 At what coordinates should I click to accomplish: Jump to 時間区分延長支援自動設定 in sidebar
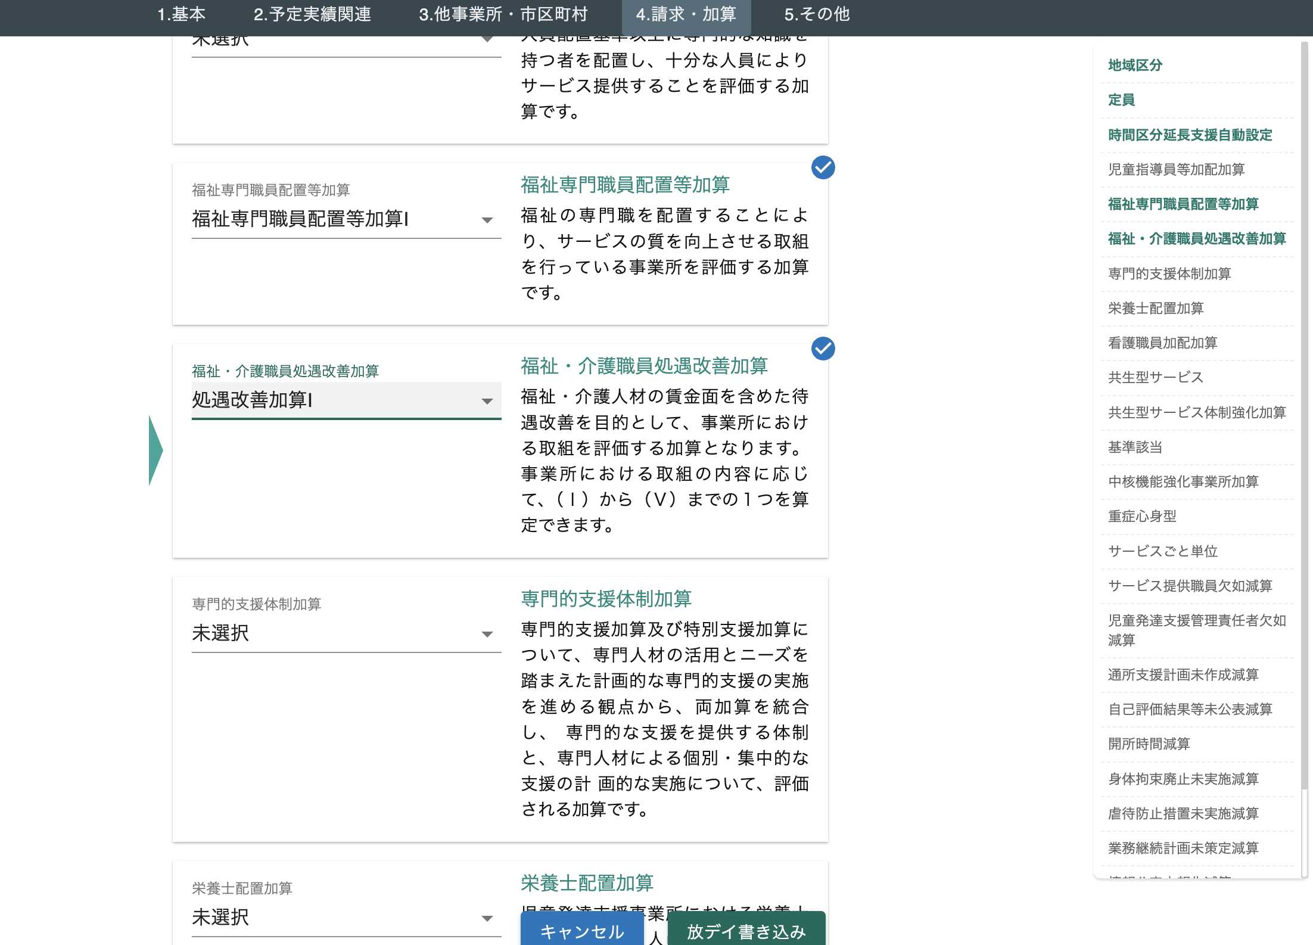(1190, 135)
